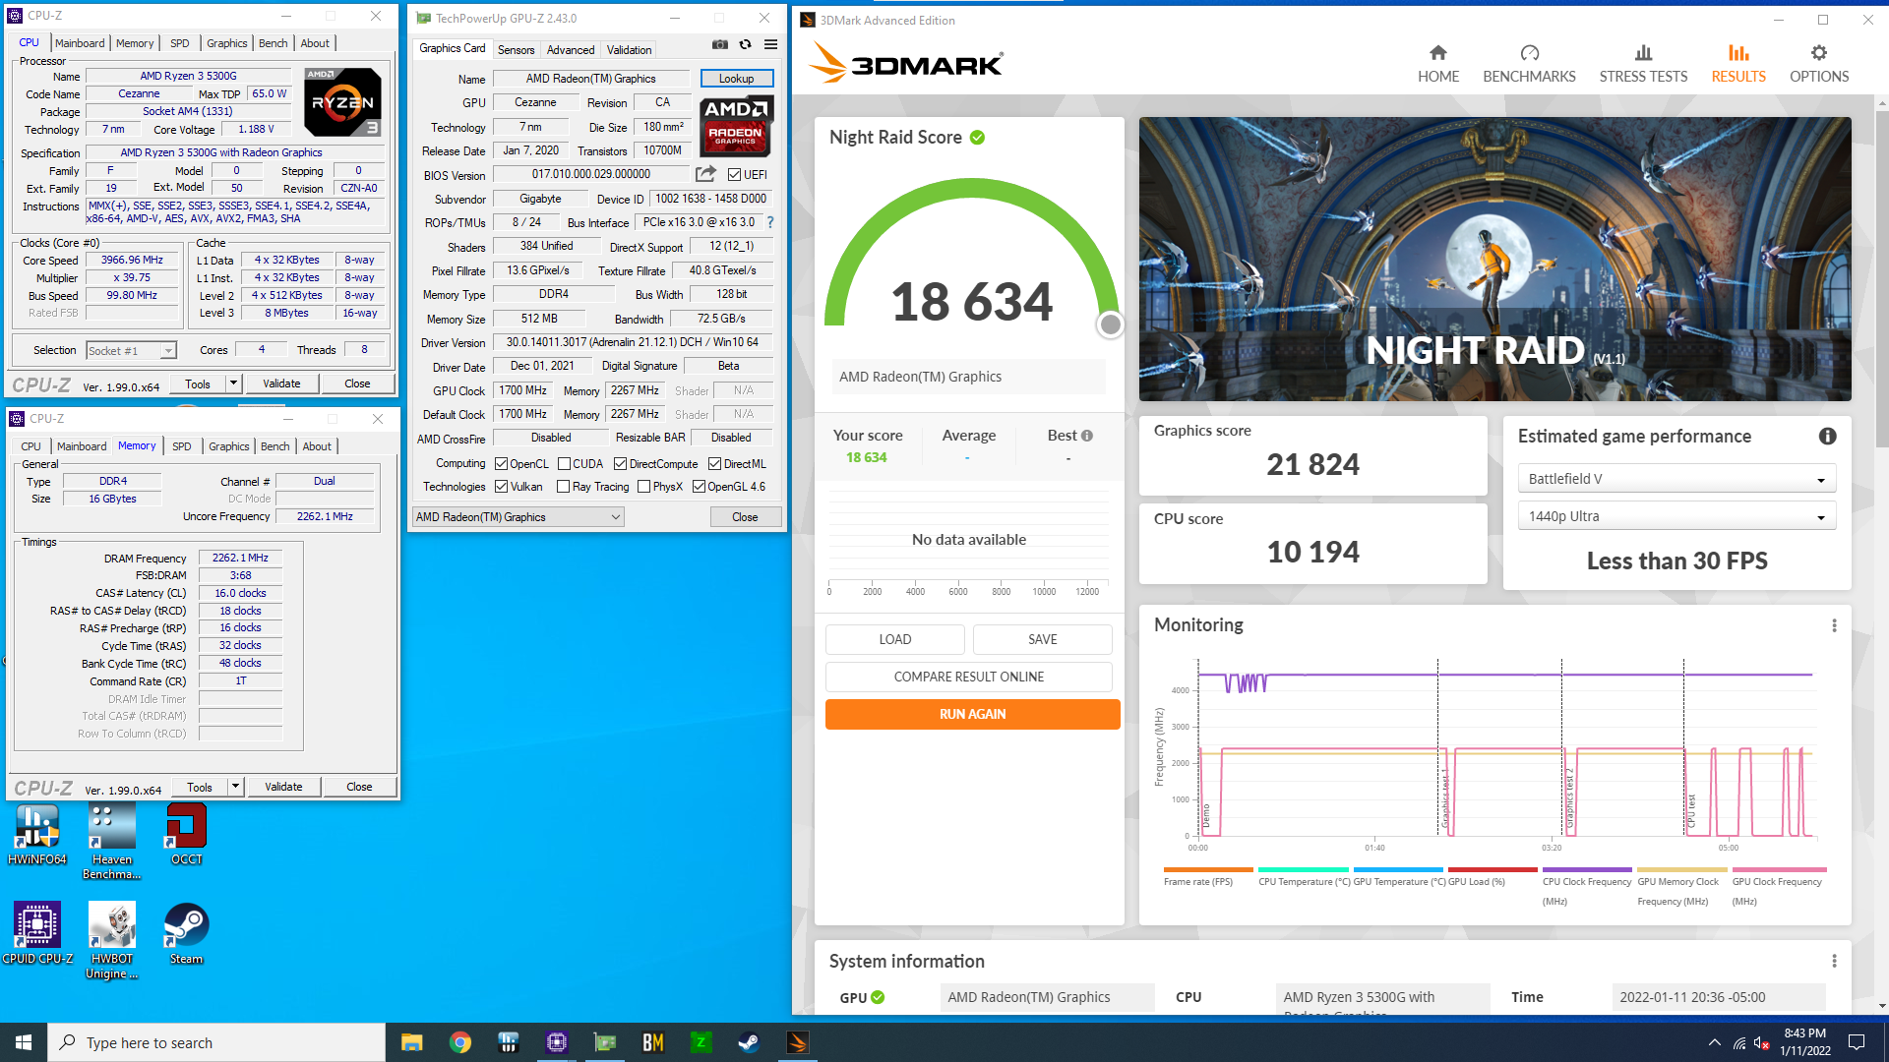Open File Explorer from the taskbar
Screen dimensions: 1889x1062
point(411,1042)
